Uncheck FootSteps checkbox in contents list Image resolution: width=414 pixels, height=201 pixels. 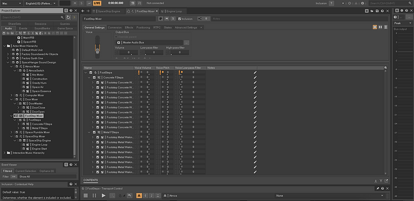click(x=91, y=73)
